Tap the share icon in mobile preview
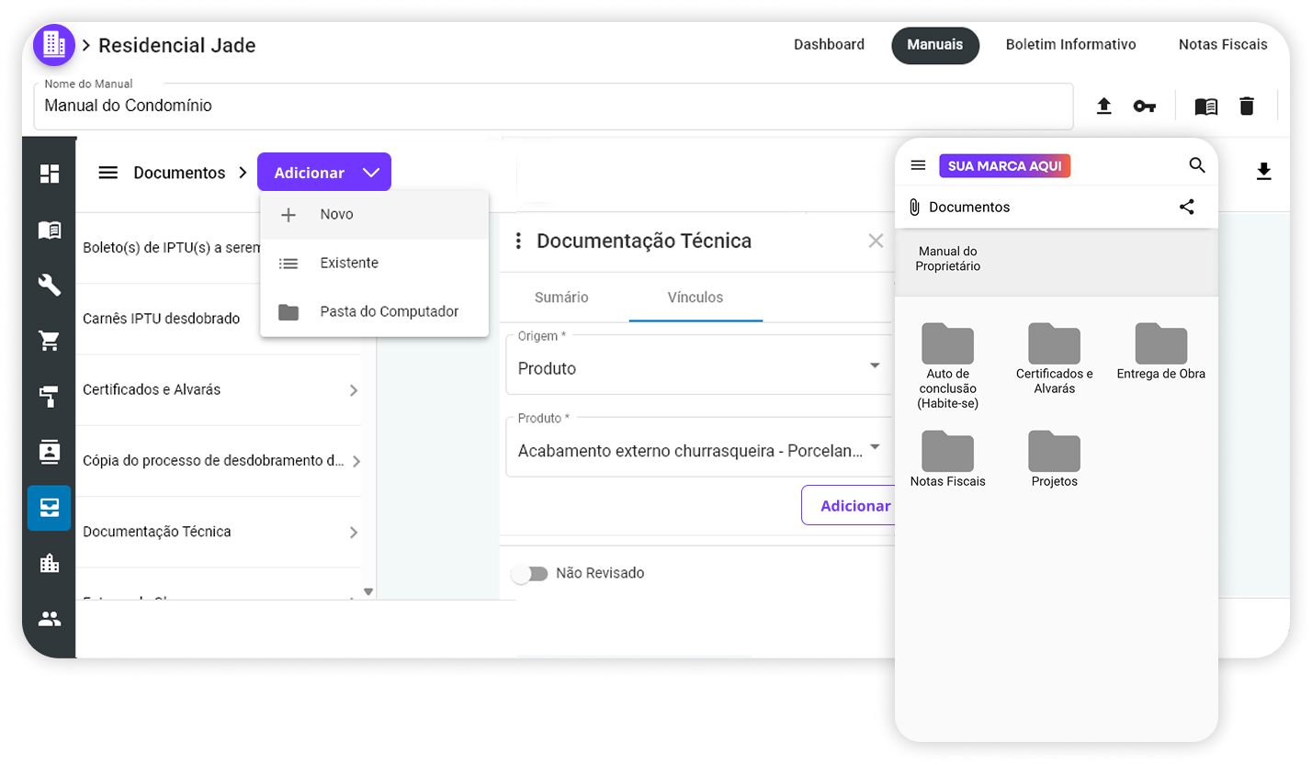Image resolution: width=1312 pixels, height=764 pixels. click(x=1186, y=207)
